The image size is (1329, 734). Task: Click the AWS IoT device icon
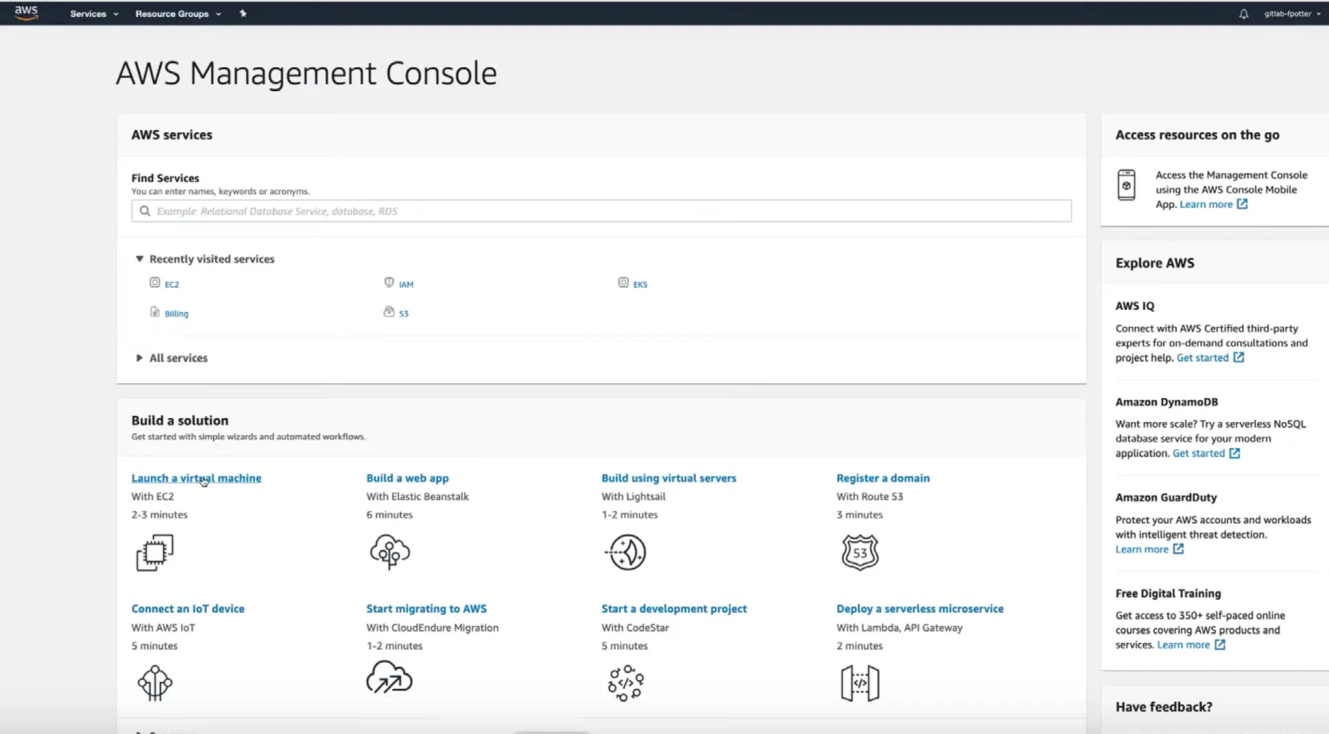click(x=154, y=683)
